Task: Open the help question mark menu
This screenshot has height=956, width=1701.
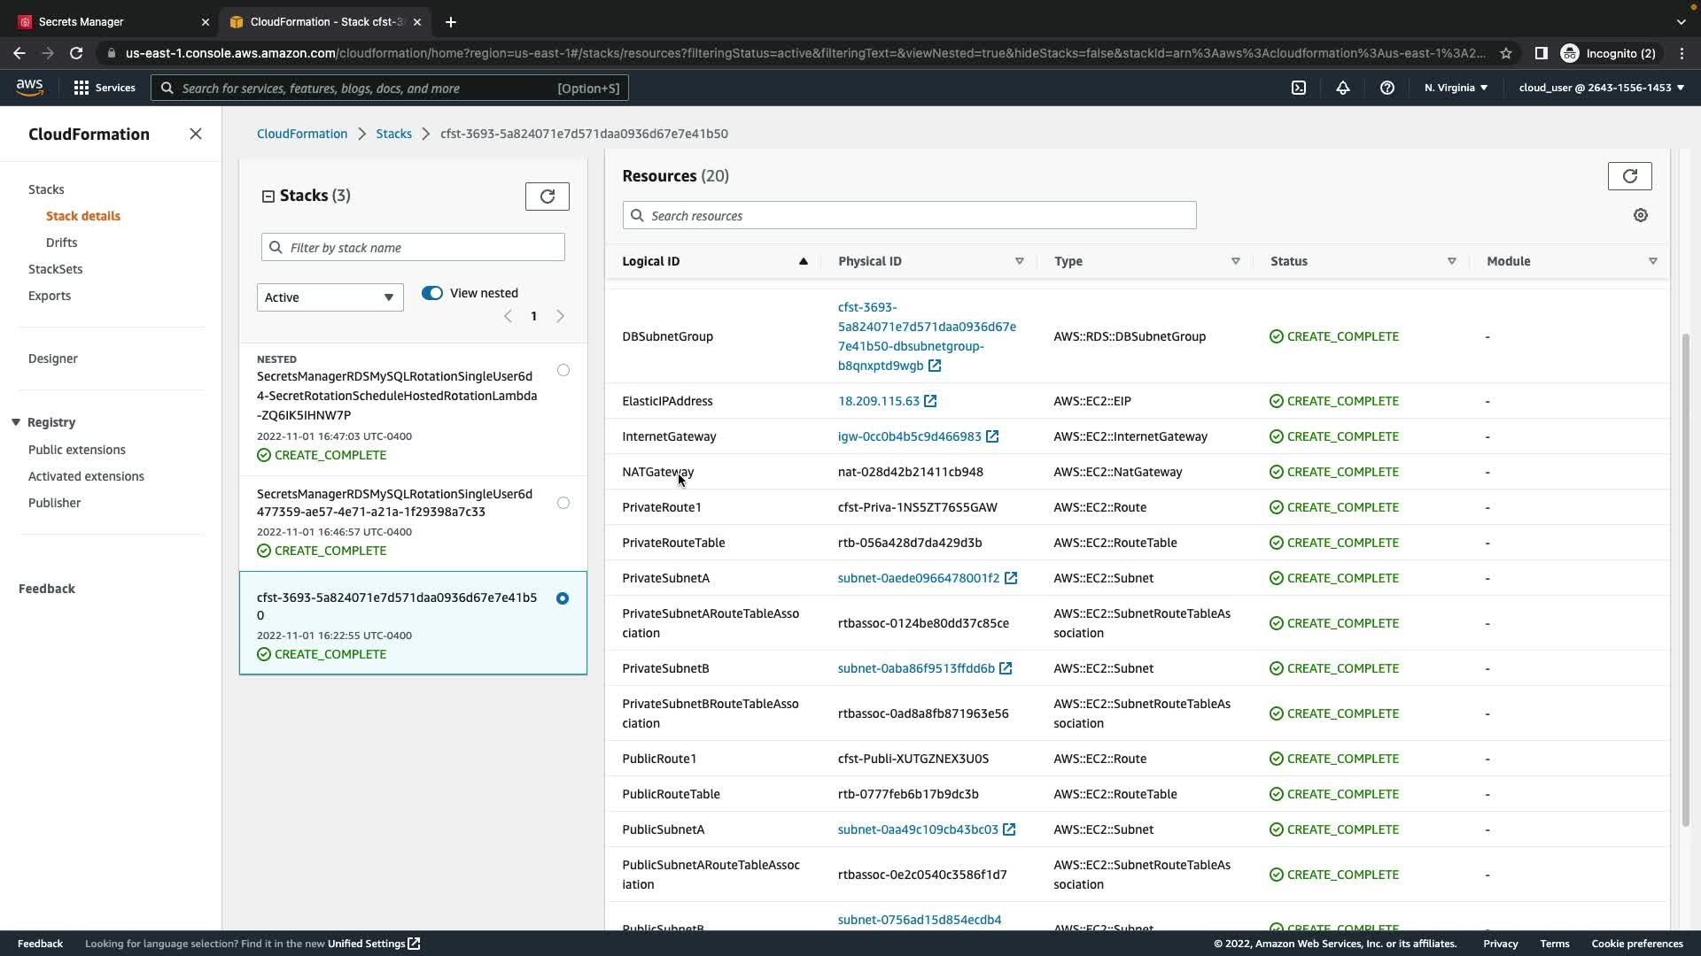Action: coord(1386,88)
